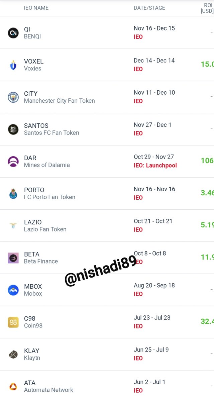Screen dimensions: 214x396
Task: Open the Manchester City Fan Token link
Action: click(x=59, y=101)
